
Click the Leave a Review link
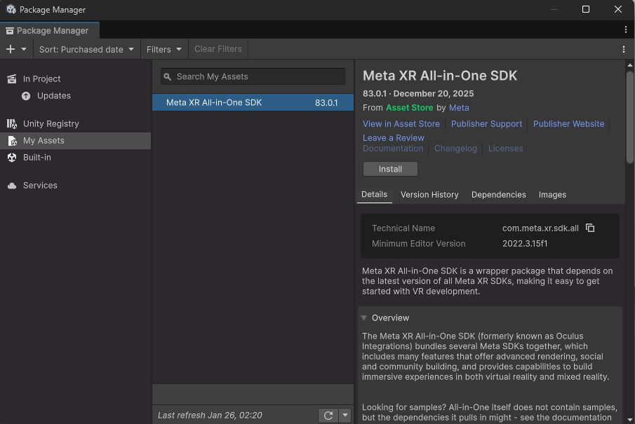pos(394,137)
